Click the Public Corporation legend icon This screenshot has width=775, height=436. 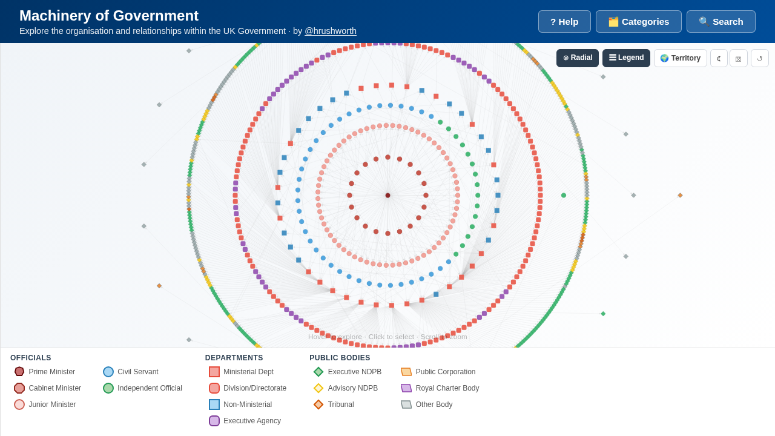pyautogui.click(x=406, y=372)
